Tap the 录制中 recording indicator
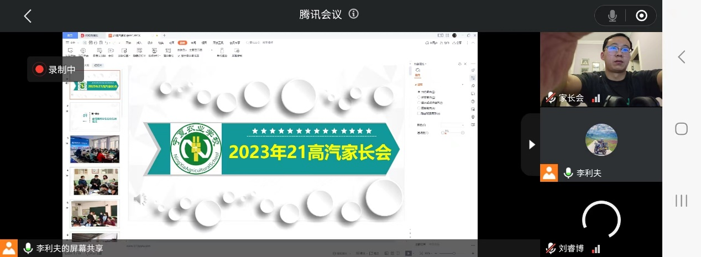The image size is (701, 257). pos(56,69)
